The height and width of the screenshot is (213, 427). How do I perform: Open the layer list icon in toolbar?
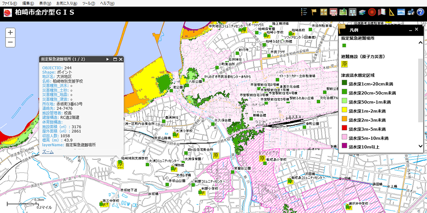[x=304, y=12]
